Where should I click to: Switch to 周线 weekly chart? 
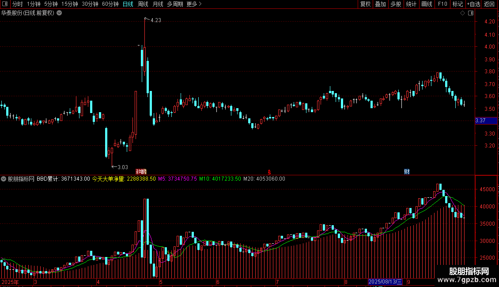(x=143, y=4)
